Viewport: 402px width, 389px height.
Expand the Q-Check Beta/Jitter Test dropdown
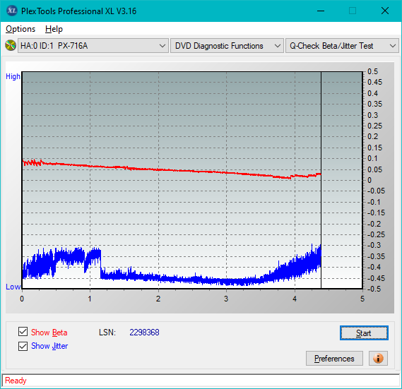pos(342,46)
